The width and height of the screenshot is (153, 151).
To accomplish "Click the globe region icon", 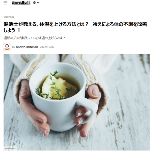I will (34, 3).
